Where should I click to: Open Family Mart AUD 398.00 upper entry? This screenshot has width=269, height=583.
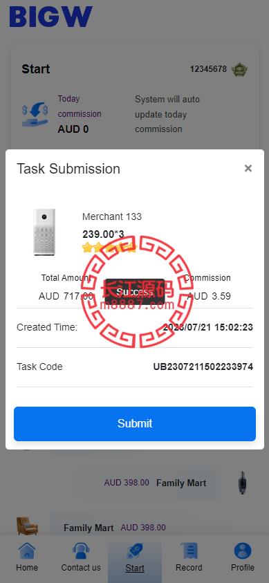(x=147, y=483)
